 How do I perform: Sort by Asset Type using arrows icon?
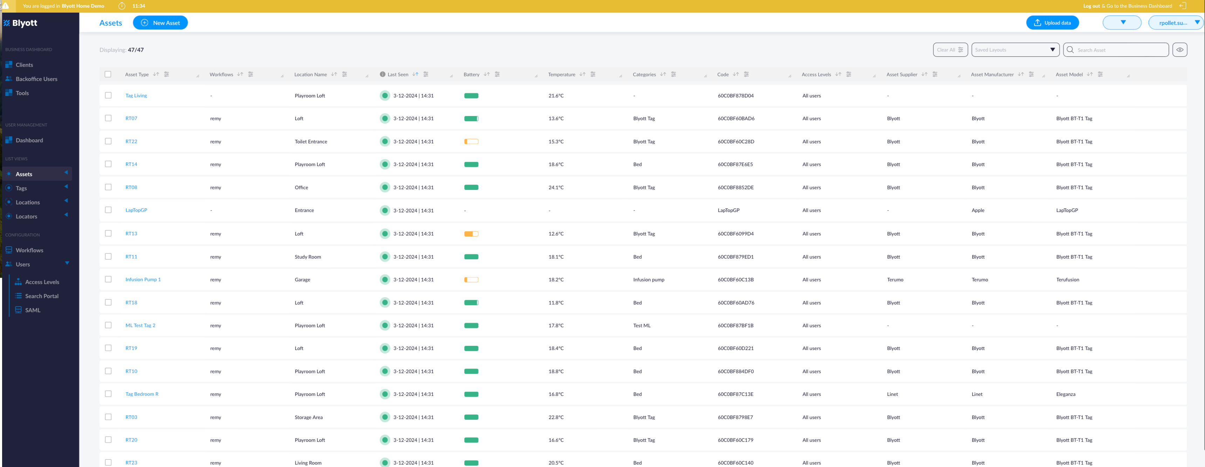click(156, 74)
